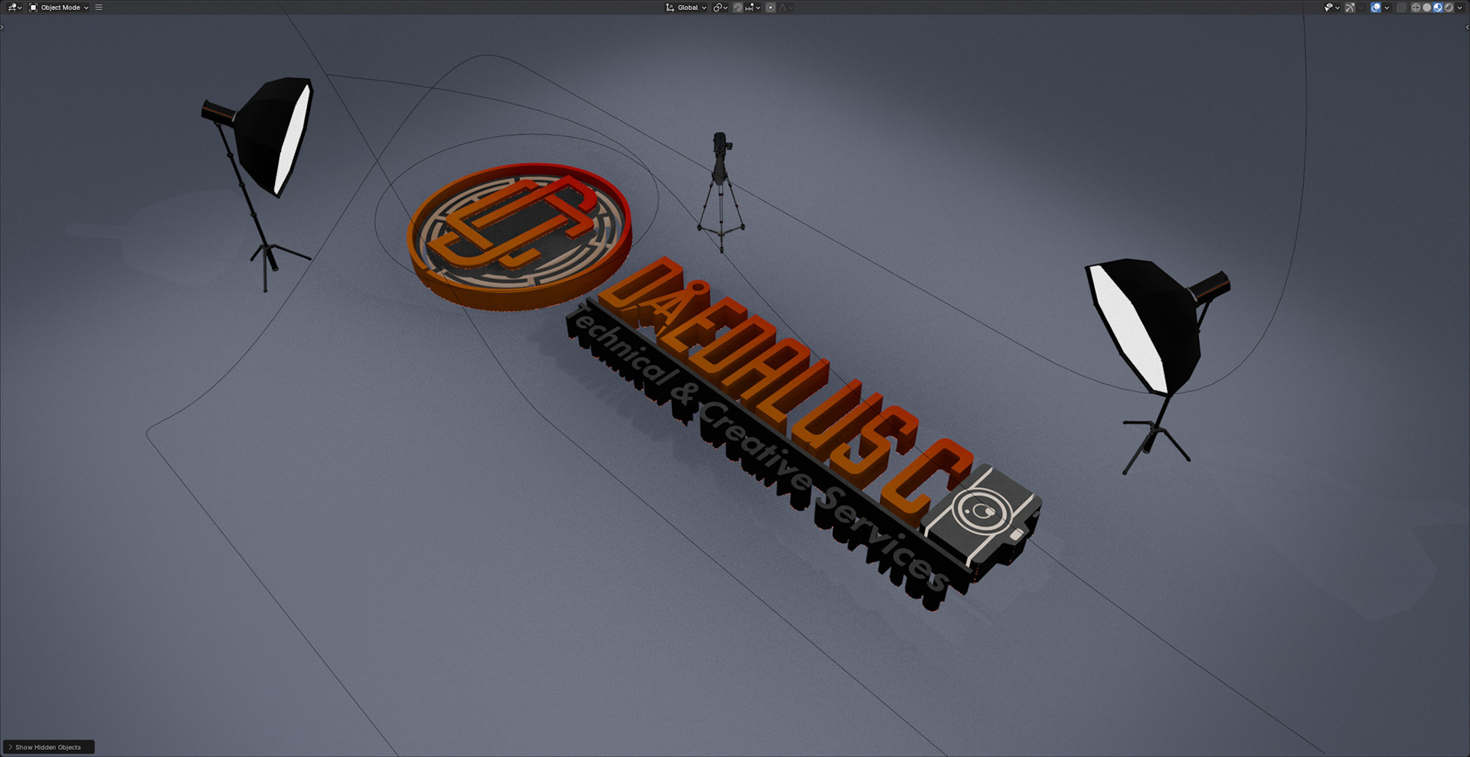The height and width of the screenshot is (757, 1470).
Task: Open the editor type selector
Action: coord(14,8)
